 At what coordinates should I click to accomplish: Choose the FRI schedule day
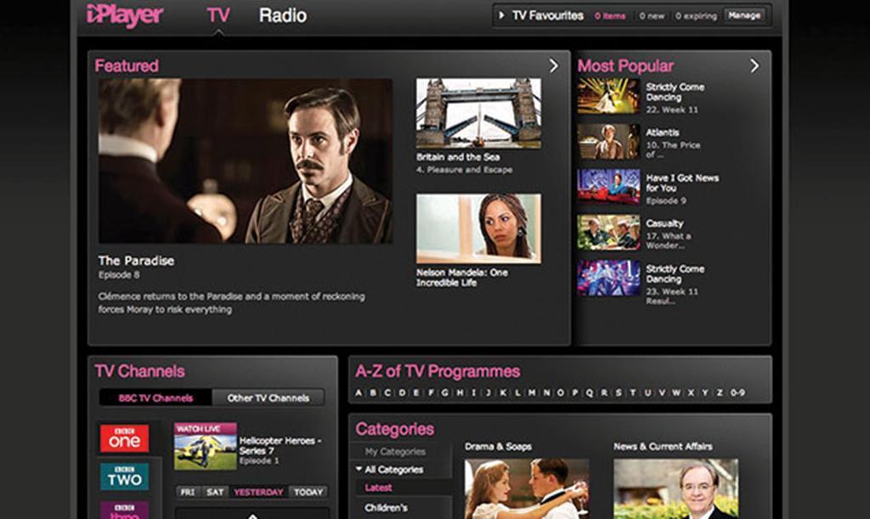(188, 492)
